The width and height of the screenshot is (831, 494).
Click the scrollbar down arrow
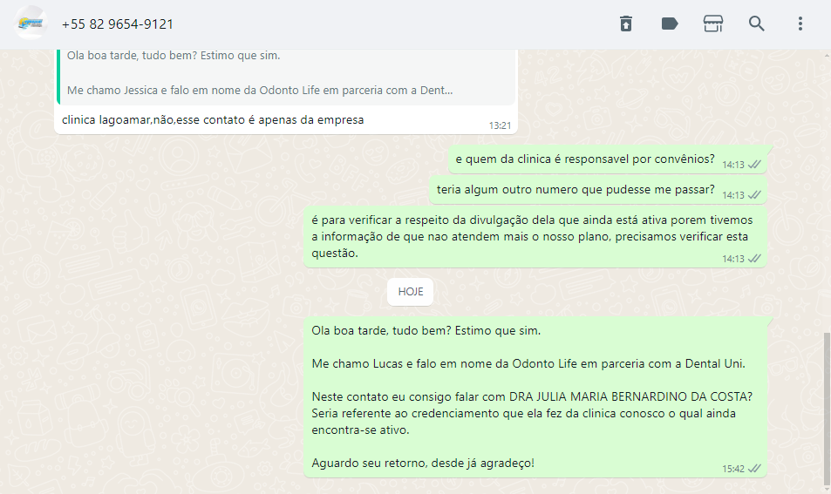tap(827, 490)
